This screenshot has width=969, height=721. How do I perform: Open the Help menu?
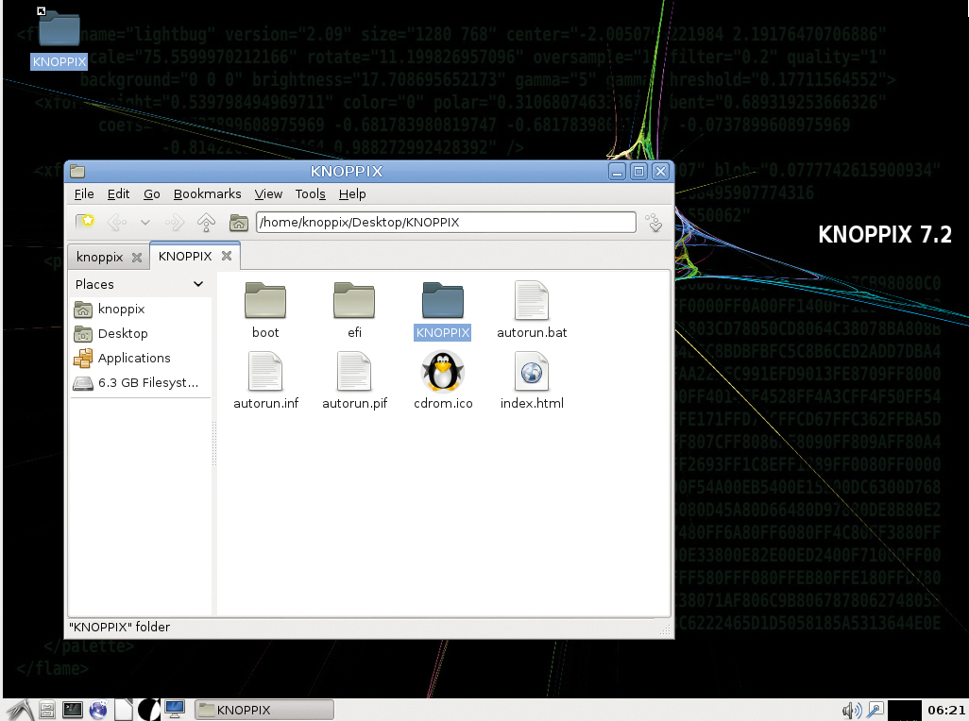352,193
